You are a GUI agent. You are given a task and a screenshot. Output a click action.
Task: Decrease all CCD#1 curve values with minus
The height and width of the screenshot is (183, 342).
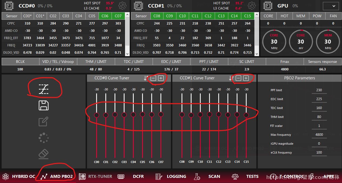click(238, 78)
